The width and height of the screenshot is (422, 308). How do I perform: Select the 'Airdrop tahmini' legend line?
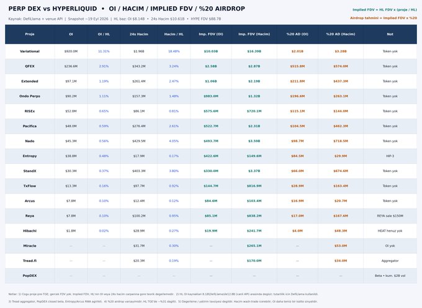(x=384, y=18)
